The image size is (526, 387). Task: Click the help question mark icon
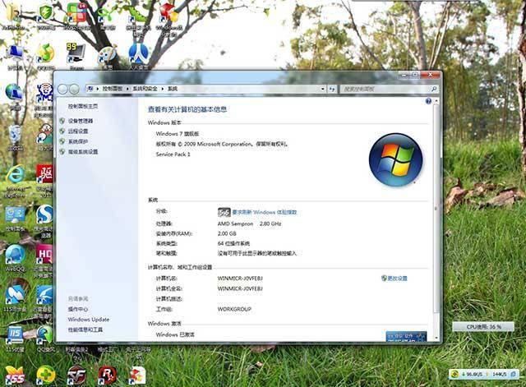click(x=428, y=101)
